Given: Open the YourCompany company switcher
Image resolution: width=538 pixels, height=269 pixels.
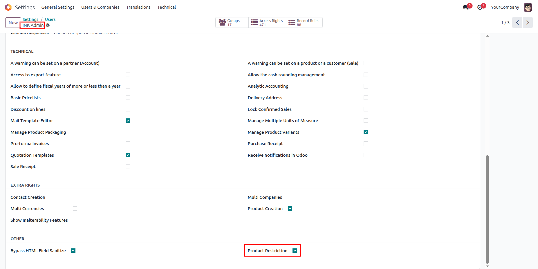Looking at the screenshot, I should (x=505, y=7).
